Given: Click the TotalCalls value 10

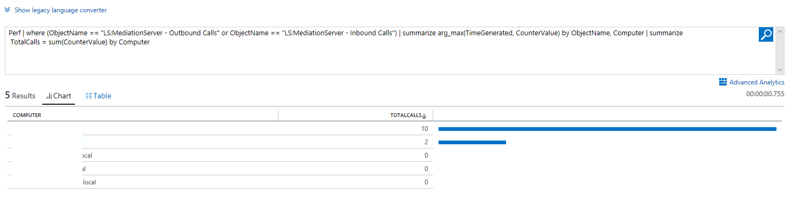Looking at the screenshot, I should click(x=425, y=129).
